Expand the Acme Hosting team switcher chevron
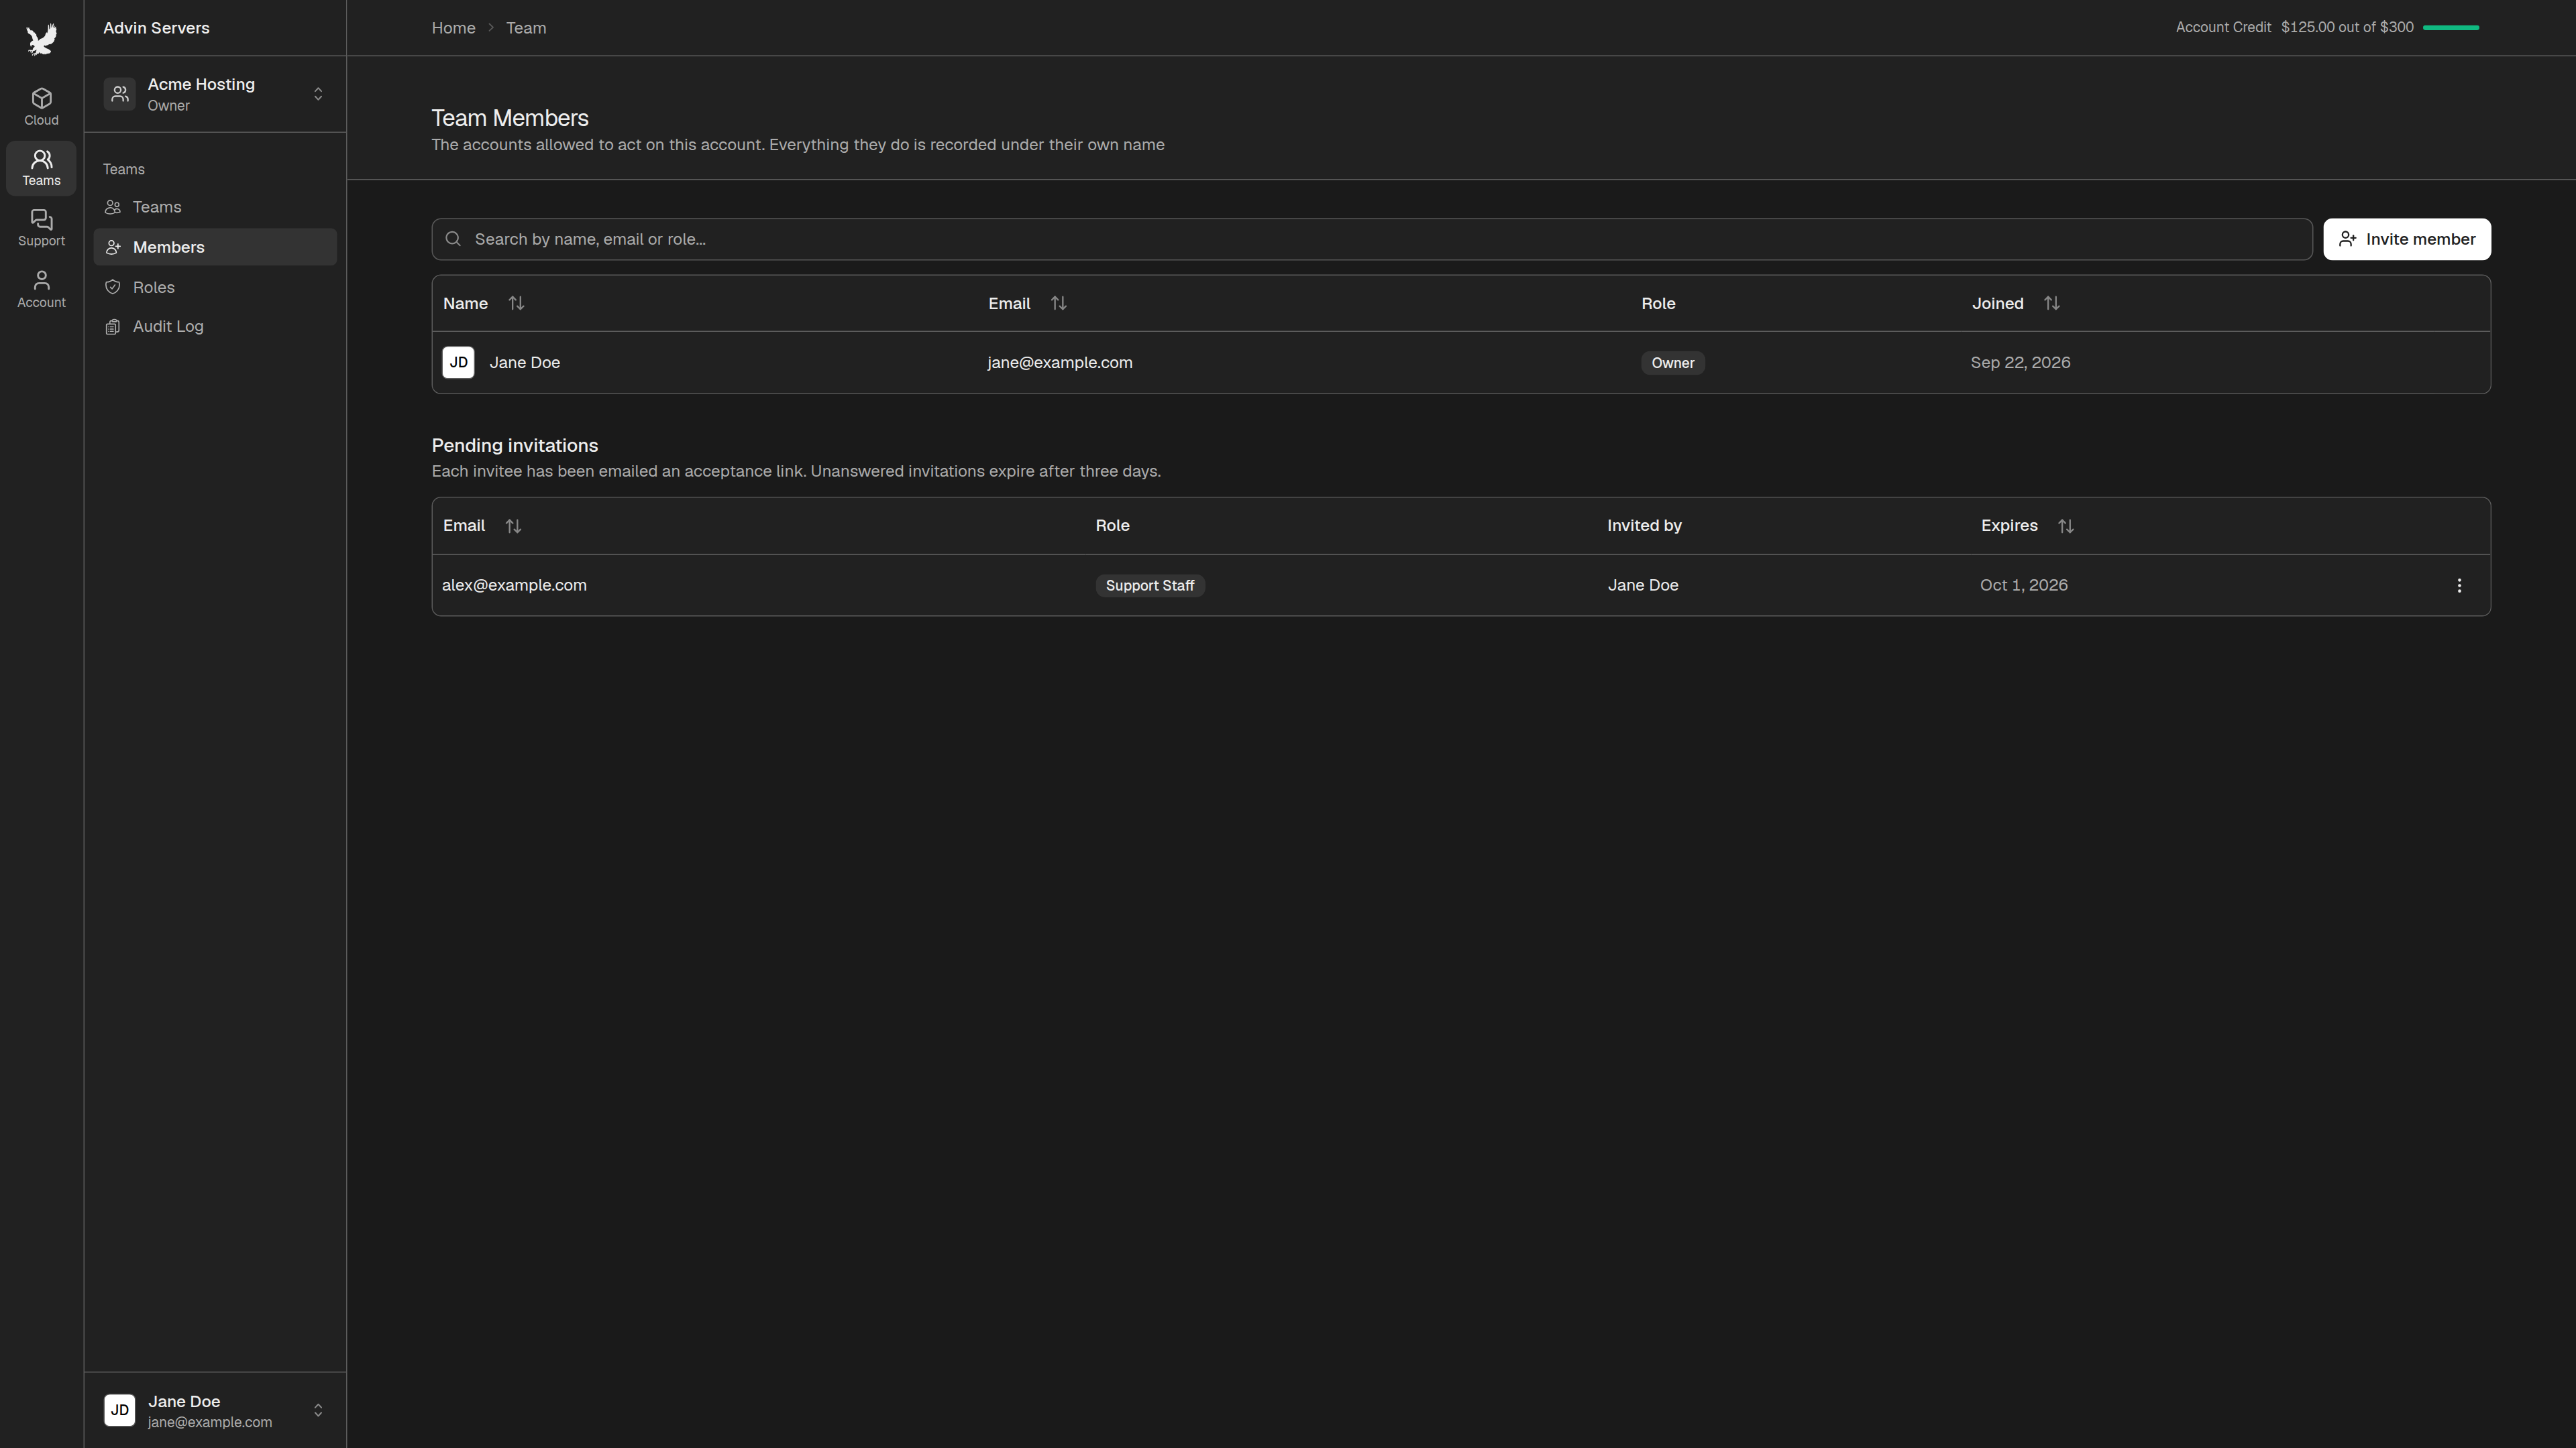The height and width of the screenshot is (1448, 2576). click(318, 94)
